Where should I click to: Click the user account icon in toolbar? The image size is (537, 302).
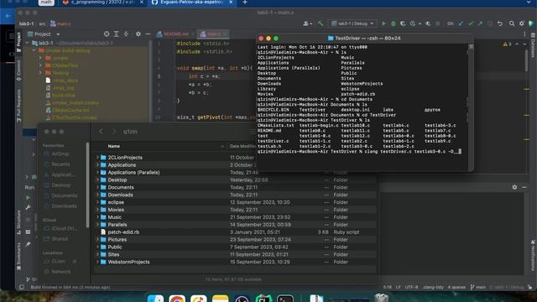pos(307,23)
